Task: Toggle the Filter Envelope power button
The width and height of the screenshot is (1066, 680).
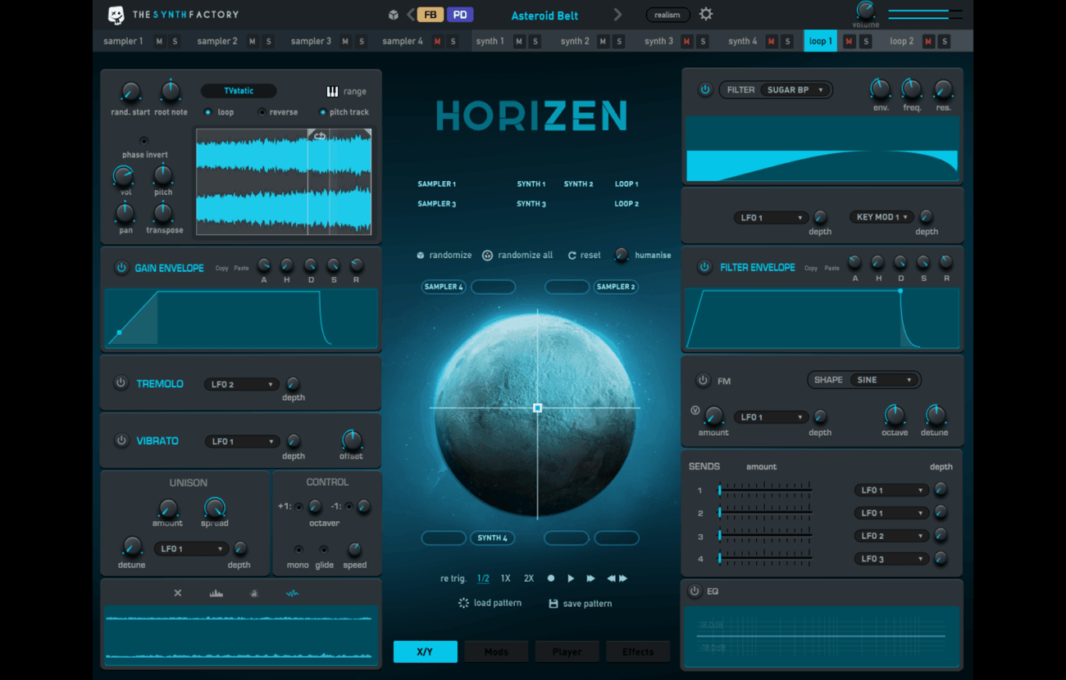Action: pos(704,267)
